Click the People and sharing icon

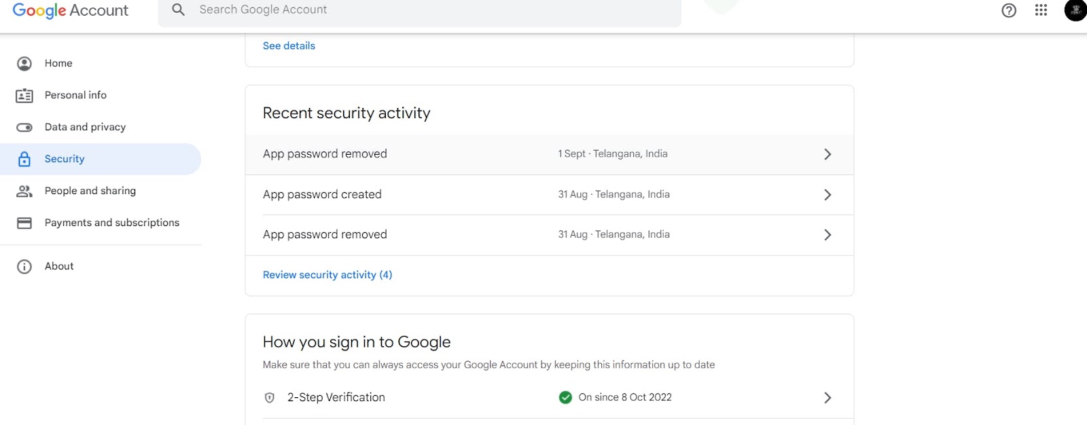24,191
